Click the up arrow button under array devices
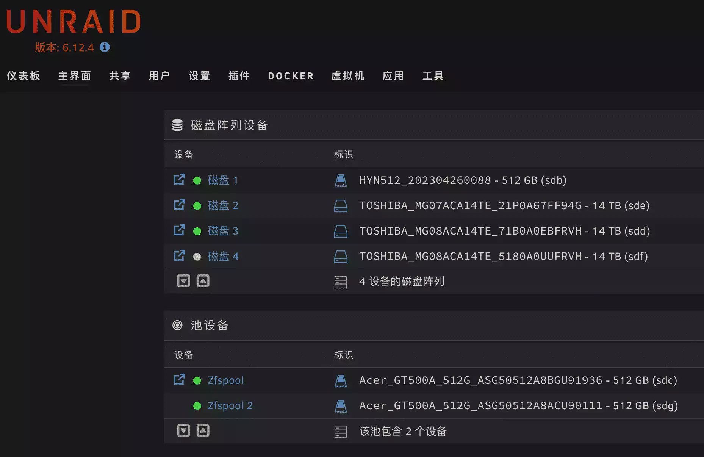The height and width of the screenshot is (457, 704). pyautogui.click(x=203, y=281)
